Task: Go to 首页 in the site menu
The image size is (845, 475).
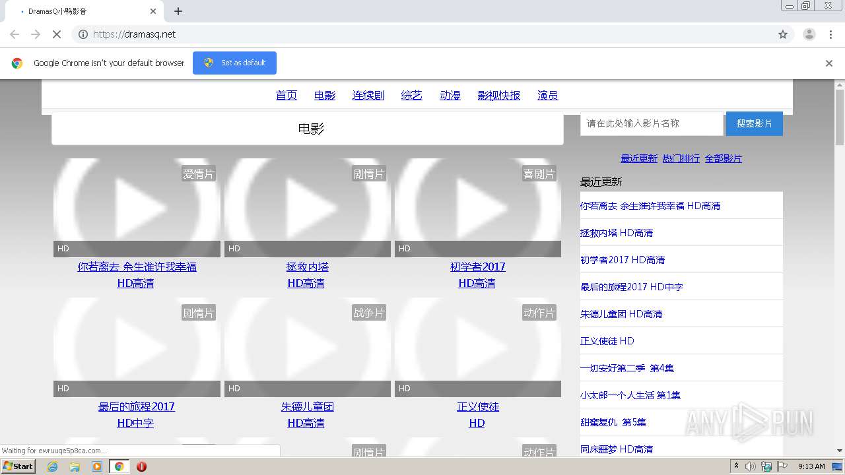Action: coord(287,96)
